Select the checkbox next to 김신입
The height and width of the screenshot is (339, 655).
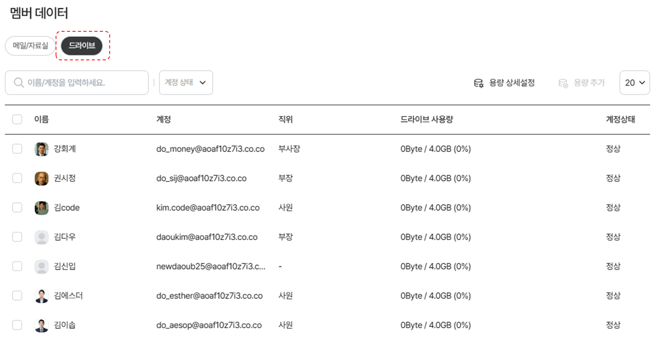(x=17, y=266)
